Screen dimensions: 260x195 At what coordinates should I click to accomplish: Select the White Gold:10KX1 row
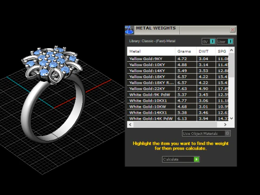(178, 100)
